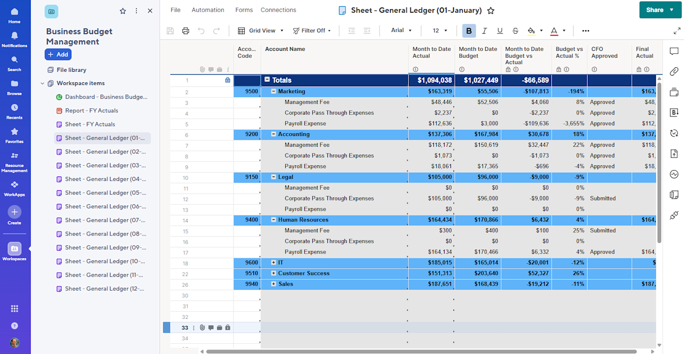Star the sheet title as favorite

pyautogui.click(x=491, y=10)
